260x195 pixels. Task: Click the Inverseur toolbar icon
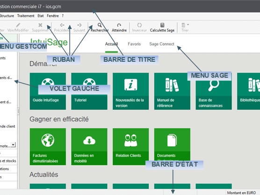(x=139, y=25)
